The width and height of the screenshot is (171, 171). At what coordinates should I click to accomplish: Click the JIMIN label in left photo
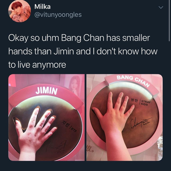[47, 91]
